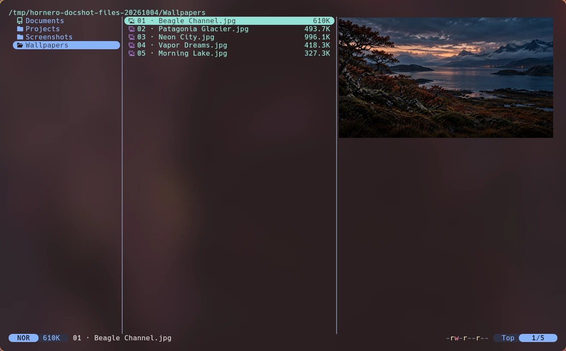The image size is (566, 351).
Task: Select file 03 · Neon City.jpg
Action: (229, 37)
